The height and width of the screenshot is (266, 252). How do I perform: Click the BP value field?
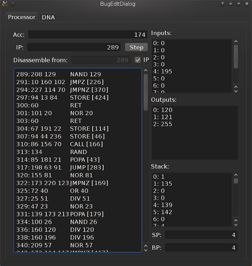tap(201, 248)
